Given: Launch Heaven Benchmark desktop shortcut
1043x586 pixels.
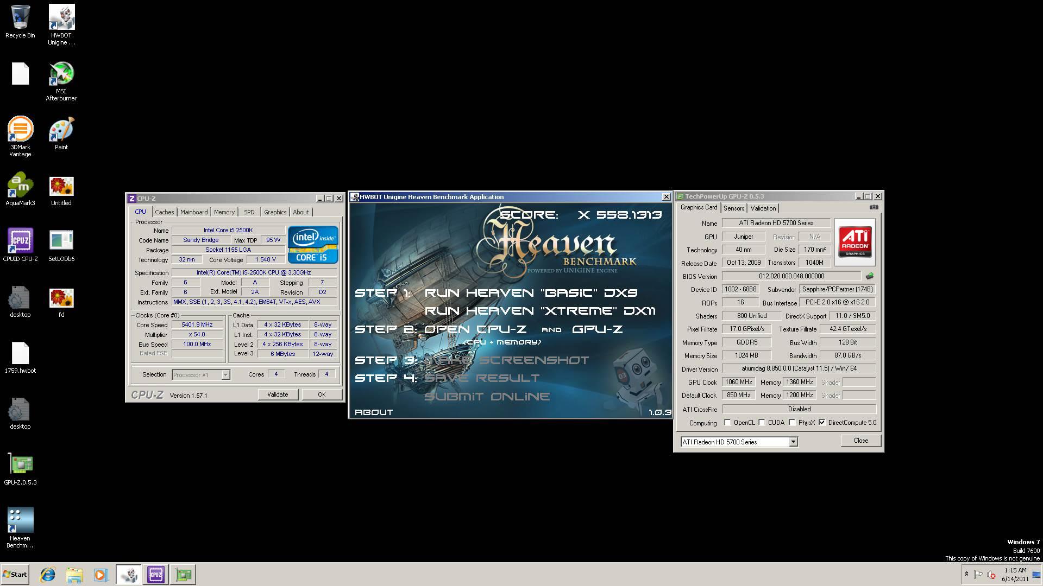Looking at the screenshot, I should tap(20, 527).
